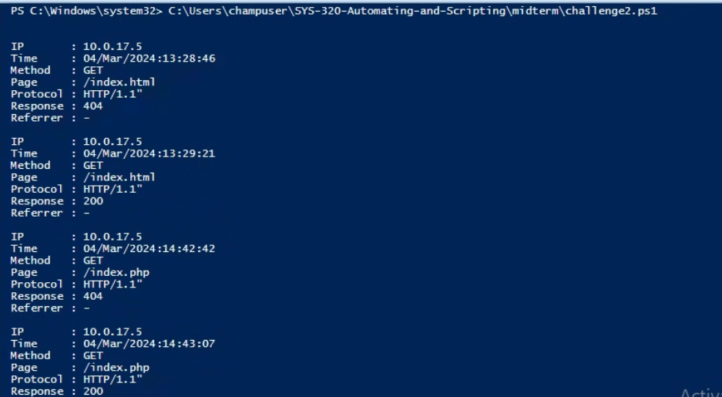
Task: Click the Referrer label in the first entry
Action: (x=36, y=118)
